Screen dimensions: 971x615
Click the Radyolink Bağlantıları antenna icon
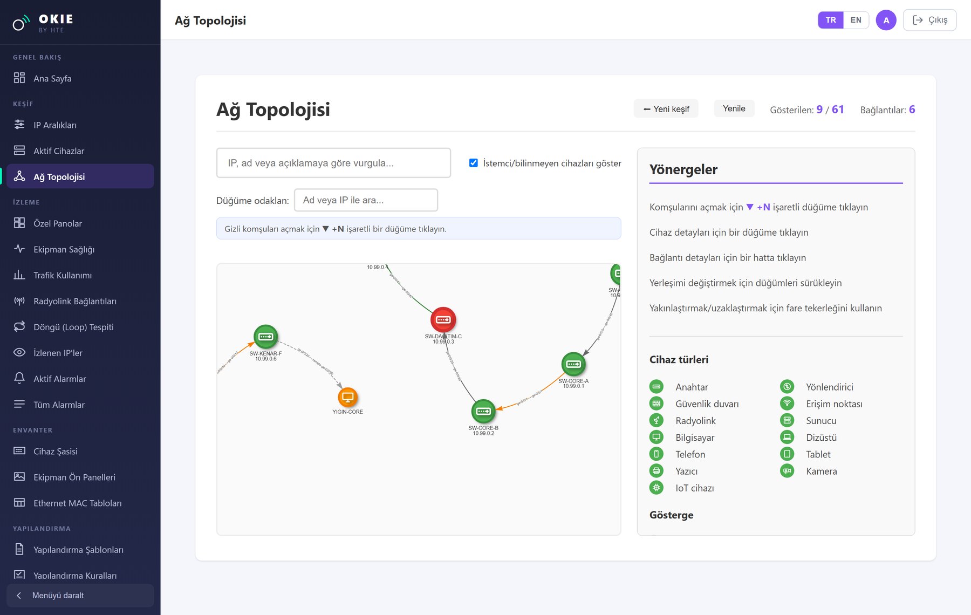[19, 300]
